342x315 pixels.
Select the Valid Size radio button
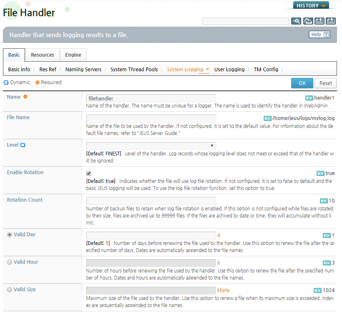(x=10, y=290)
